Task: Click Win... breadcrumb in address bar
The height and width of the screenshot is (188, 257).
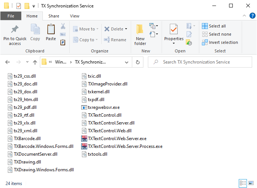Action: [61, 62]
